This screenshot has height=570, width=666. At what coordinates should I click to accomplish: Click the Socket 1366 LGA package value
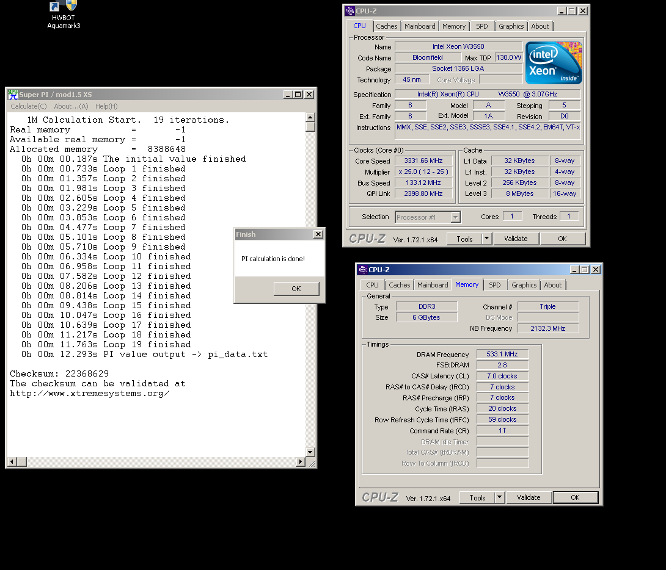[458, 69]
